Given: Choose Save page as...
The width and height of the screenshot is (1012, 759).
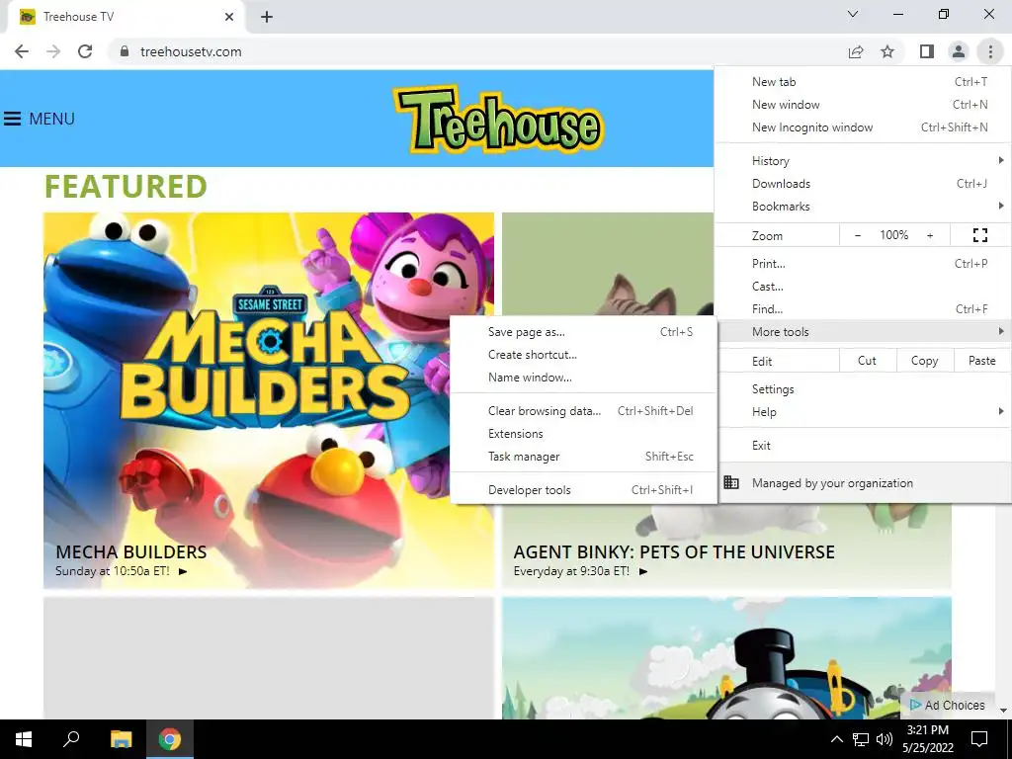Looking at the screenshot, I should click(583, 332).
